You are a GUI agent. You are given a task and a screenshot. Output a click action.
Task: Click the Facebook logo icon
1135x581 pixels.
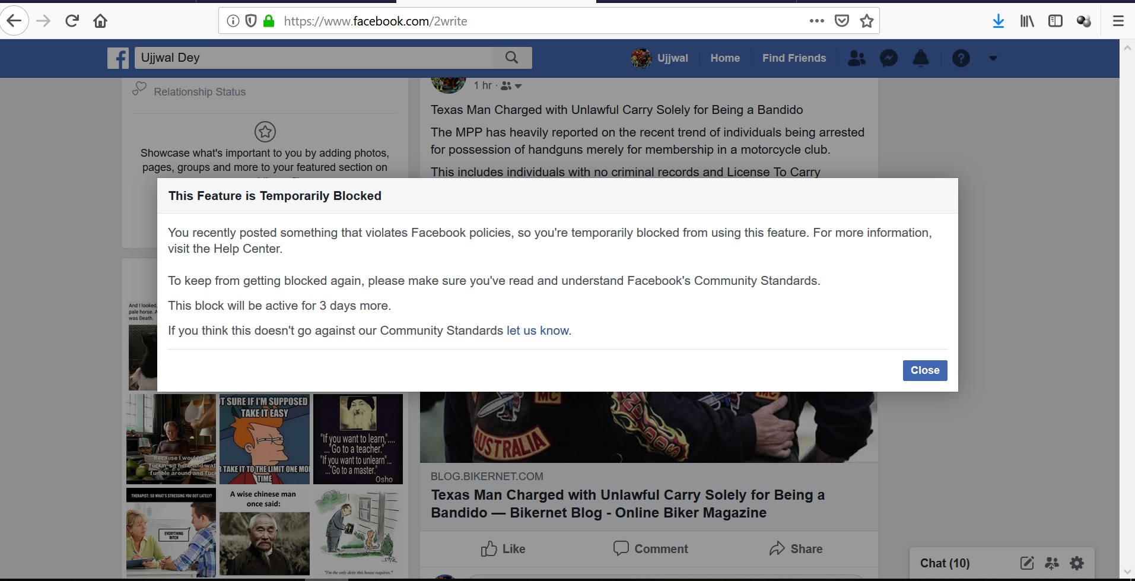118,58
